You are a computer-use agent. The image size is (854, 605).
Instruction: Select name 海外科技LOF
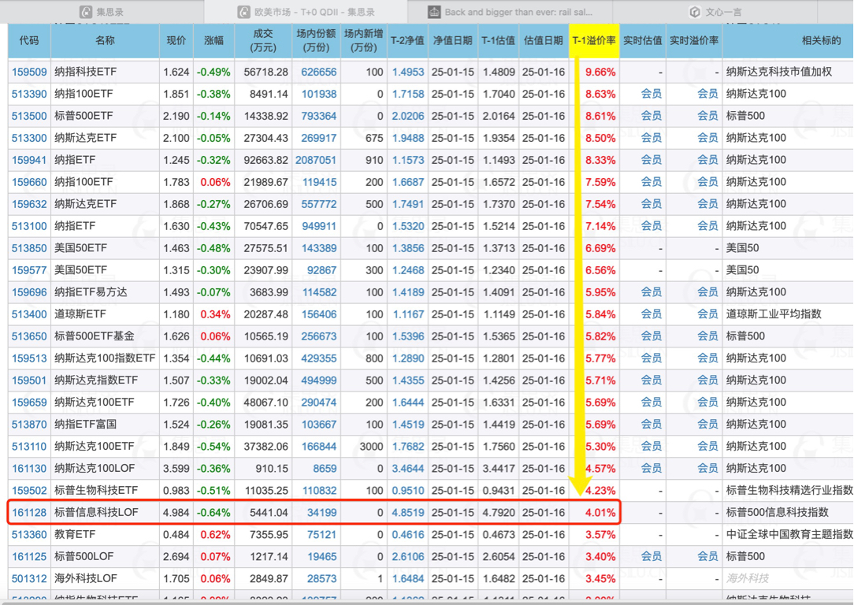click(x=86, y=578)
